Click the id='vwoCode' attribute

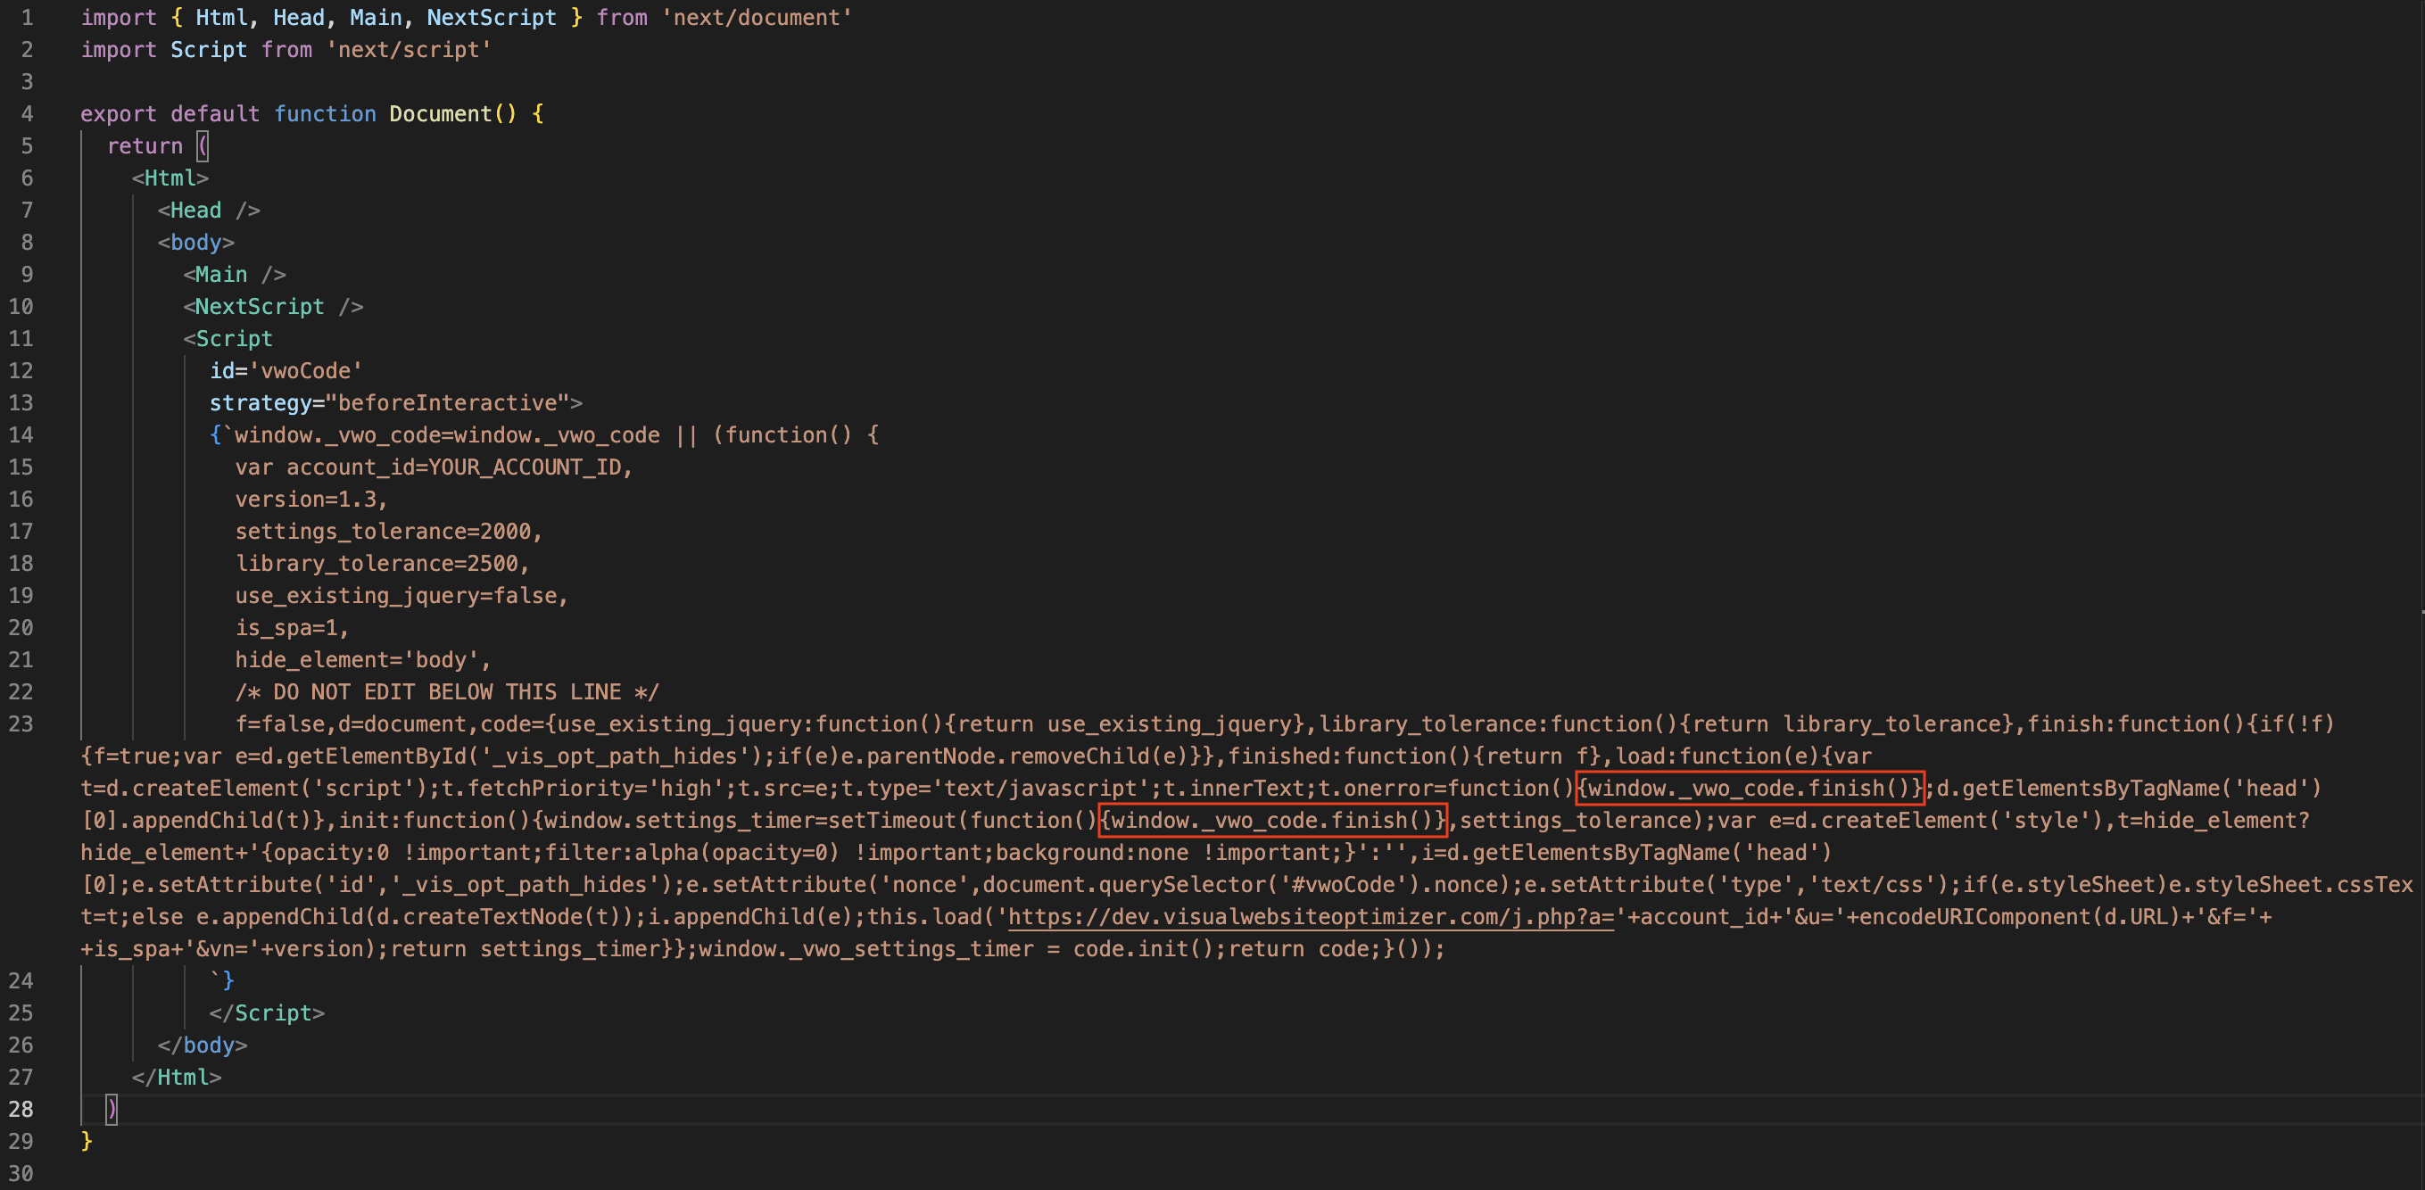click(x=286, y=371)
